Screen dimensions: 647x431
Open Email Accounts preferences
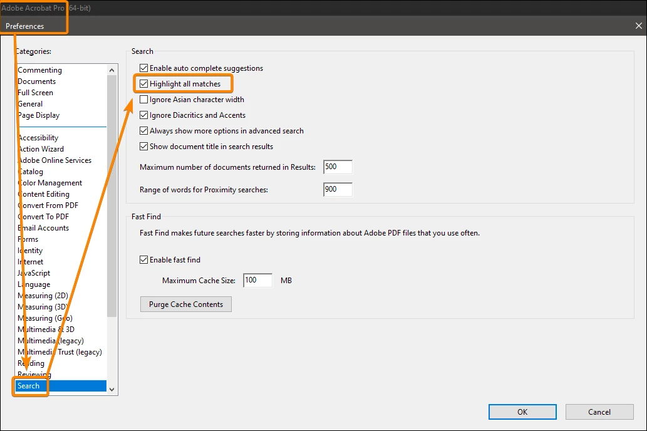[43, 228]
